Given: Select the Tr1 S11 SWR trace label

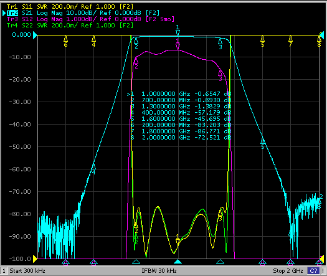Looking at the screenshot, I should tap(70, 7).
